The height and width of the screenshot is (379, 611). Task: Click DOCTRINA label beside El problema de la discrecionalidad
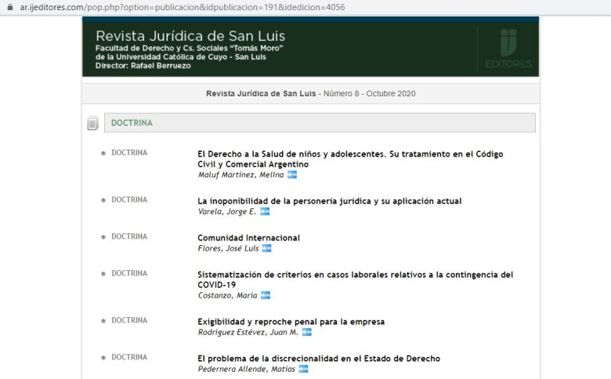click(129, 357)
